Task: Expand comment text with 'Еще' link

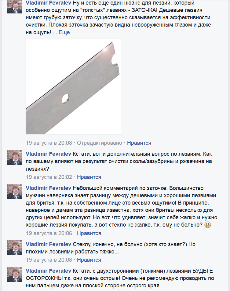Action: 64,32
